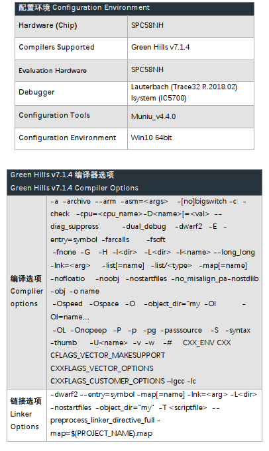Click the Lauterbach (Trace32 R.2018.02) text
Image resolution: width=269 pixels, height=451 pixels.
(x=184, y=87)
